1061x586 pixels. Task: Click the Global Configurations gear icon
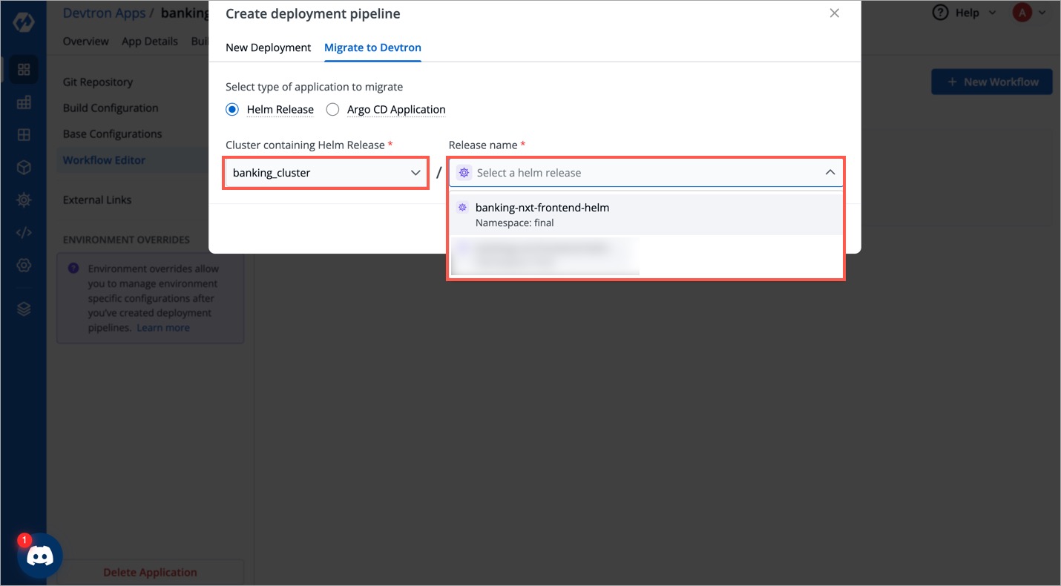click(x=23, y=265)
